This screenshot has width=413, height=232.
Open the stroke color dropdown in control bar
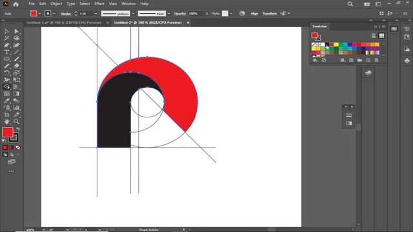coord(54,14)
